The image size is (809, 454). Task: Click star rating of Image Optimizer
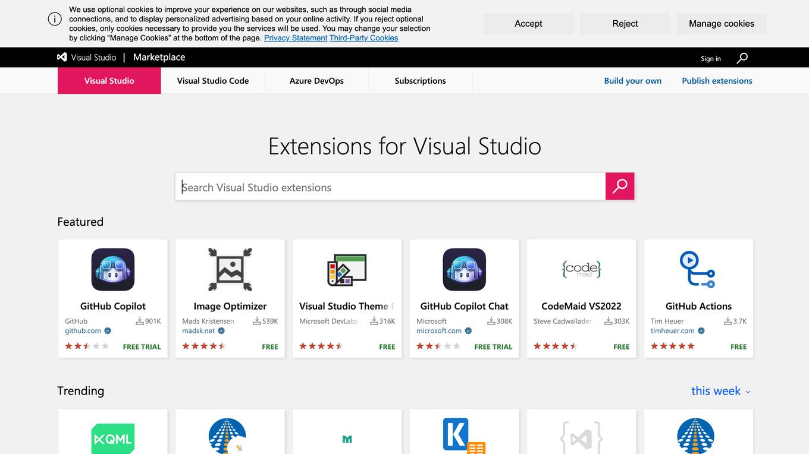coord(204,346)
